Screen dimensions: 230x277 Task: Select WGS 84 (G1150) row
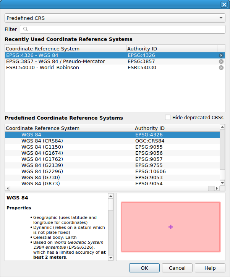tap(112, 147)
